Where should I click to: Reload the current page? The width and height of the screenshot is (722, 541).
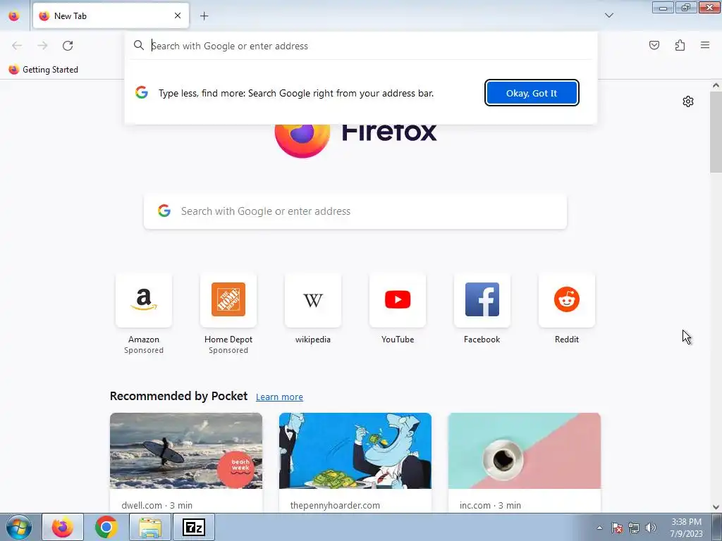pos(68,46)
